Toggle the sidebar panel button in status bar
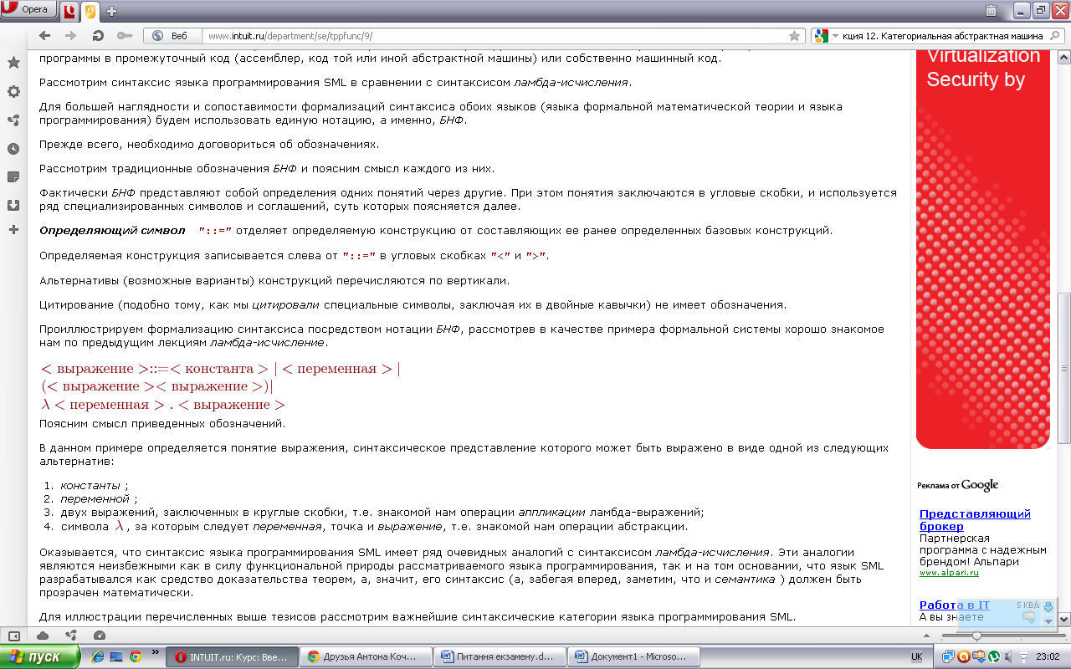Viewport: 1071px width, 669px height. pos(14,636)
